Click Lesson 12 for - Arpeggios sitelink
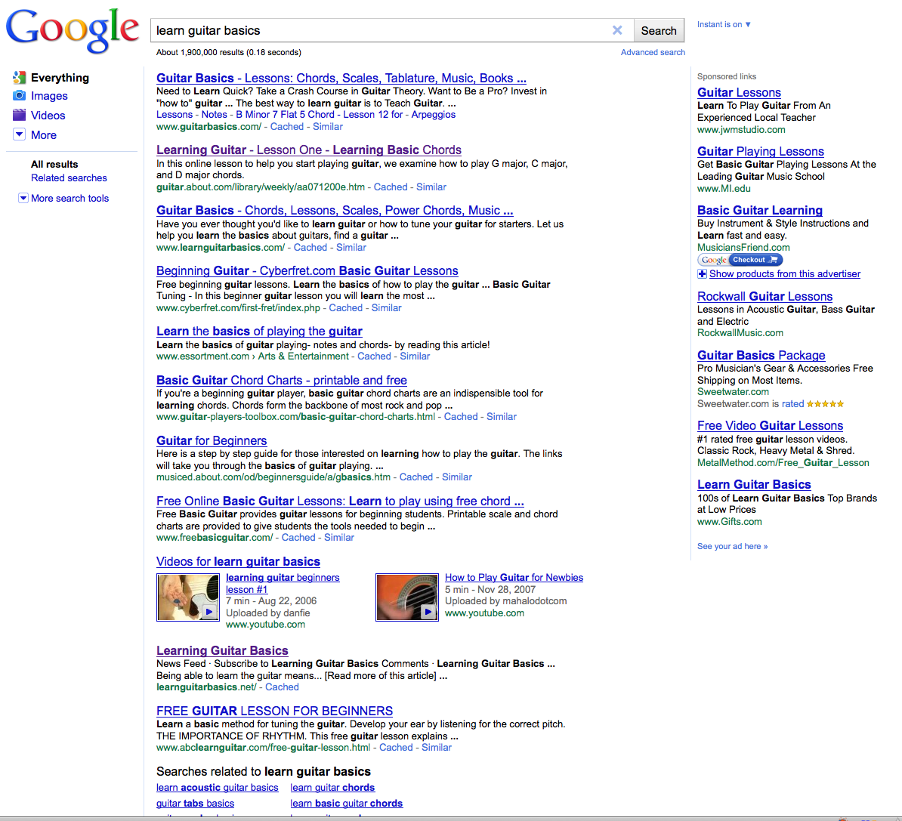This screenshot has width=902, height=821. point(399,115)
